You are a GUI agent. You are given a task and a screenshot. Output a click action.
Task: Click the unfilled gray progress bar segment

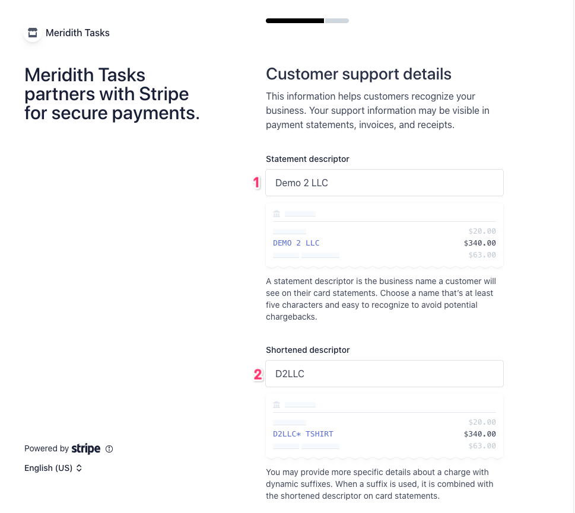pyautogui.click(x=336, y=21)
